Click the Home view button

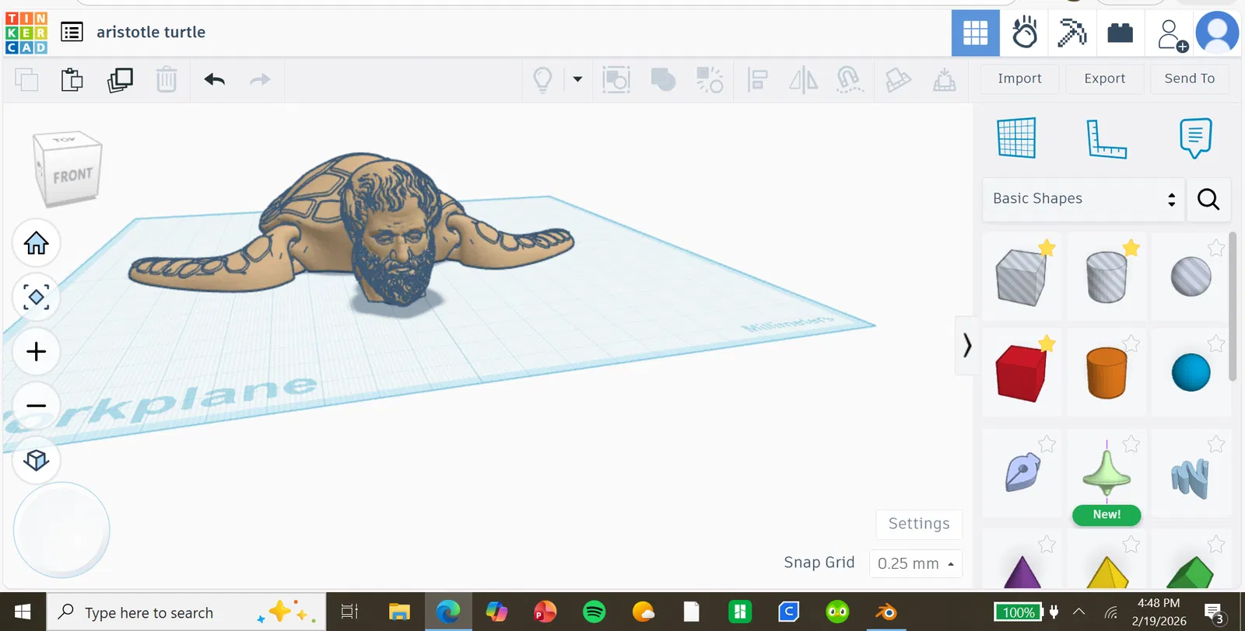pos(37,243)
